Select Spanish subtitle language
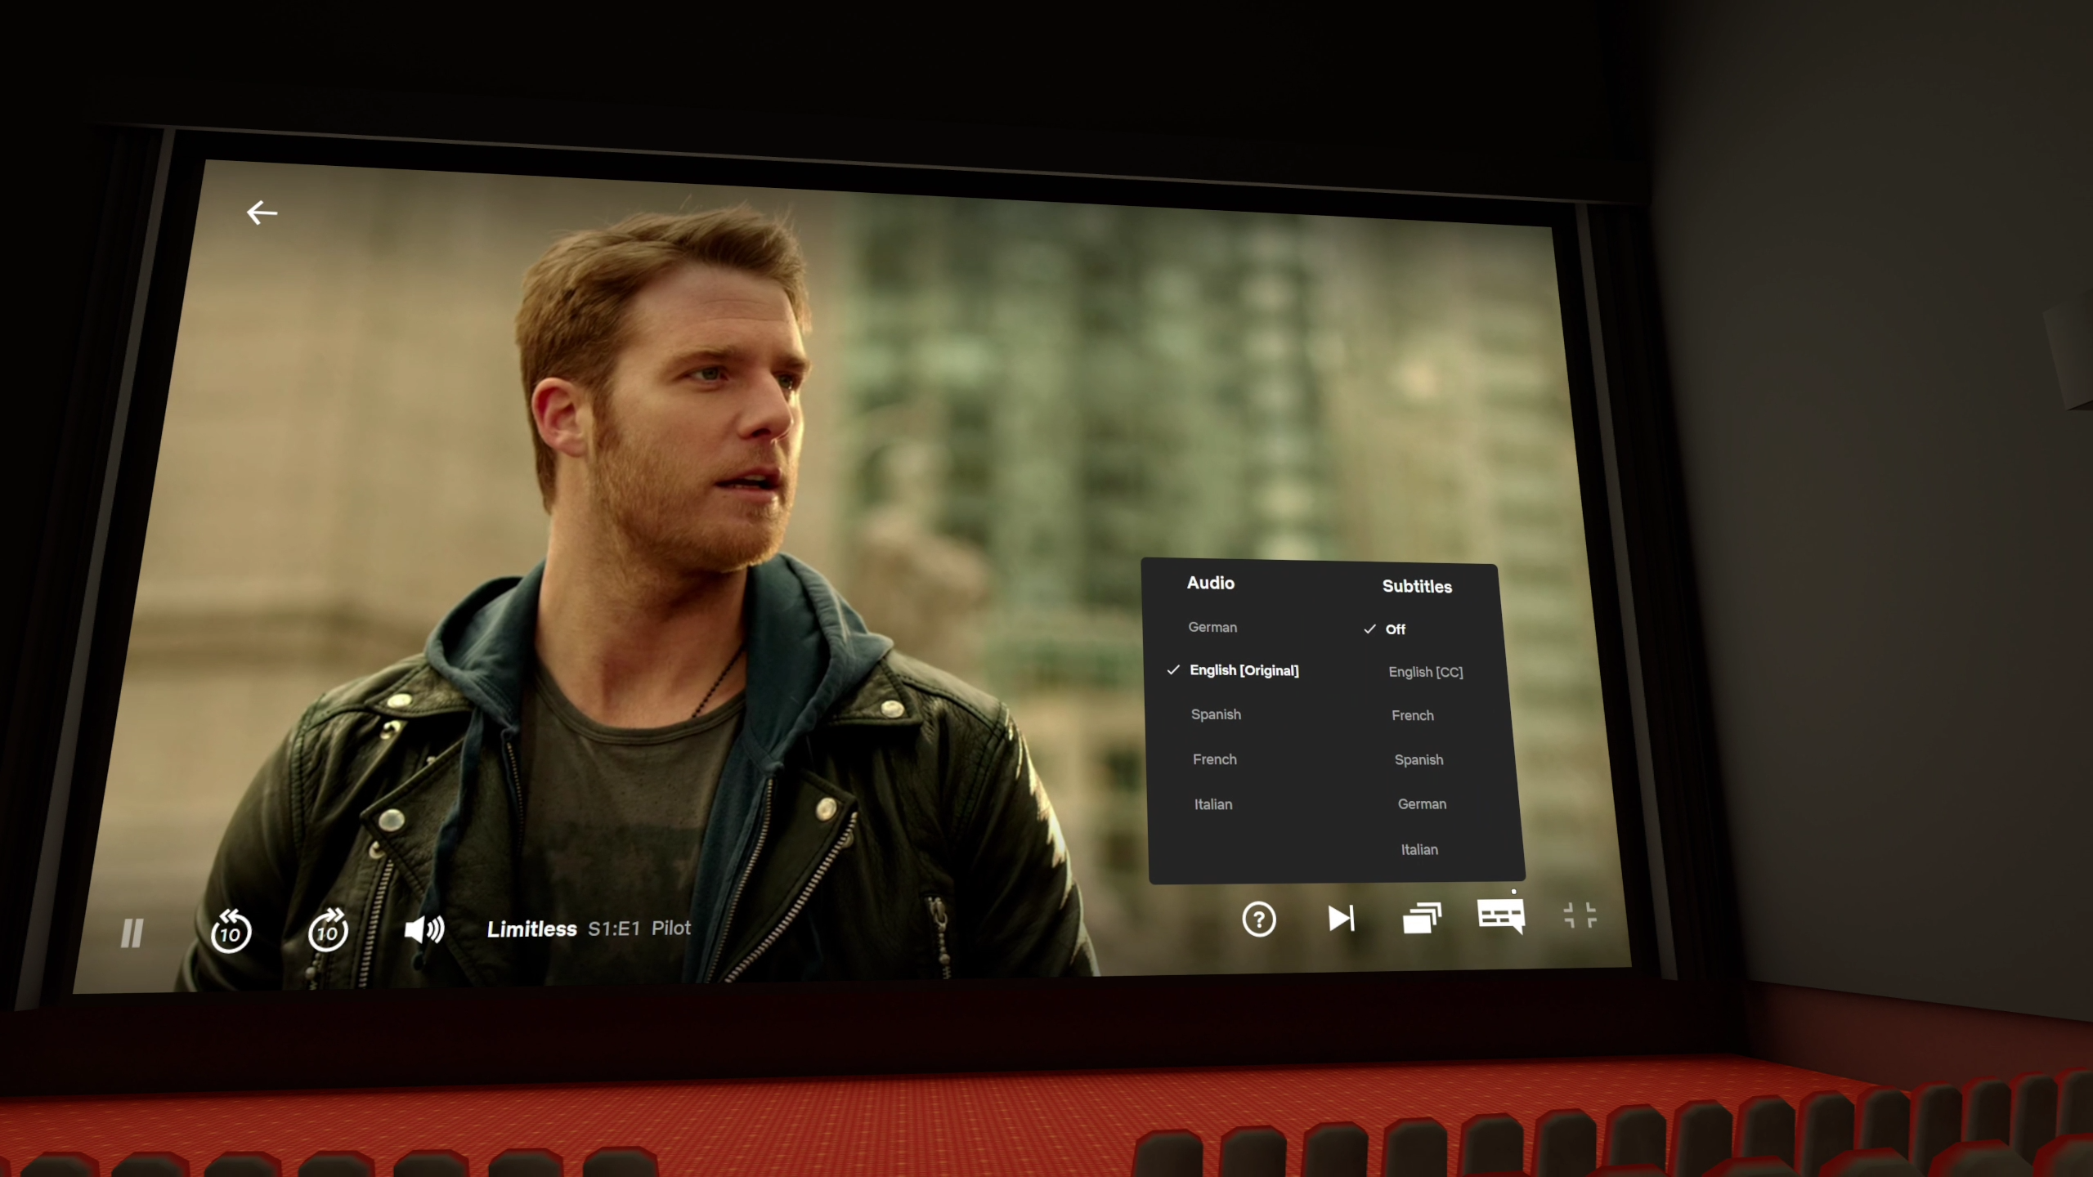This screenshot has height=1177, width=2093. (x=1418, y=759)
